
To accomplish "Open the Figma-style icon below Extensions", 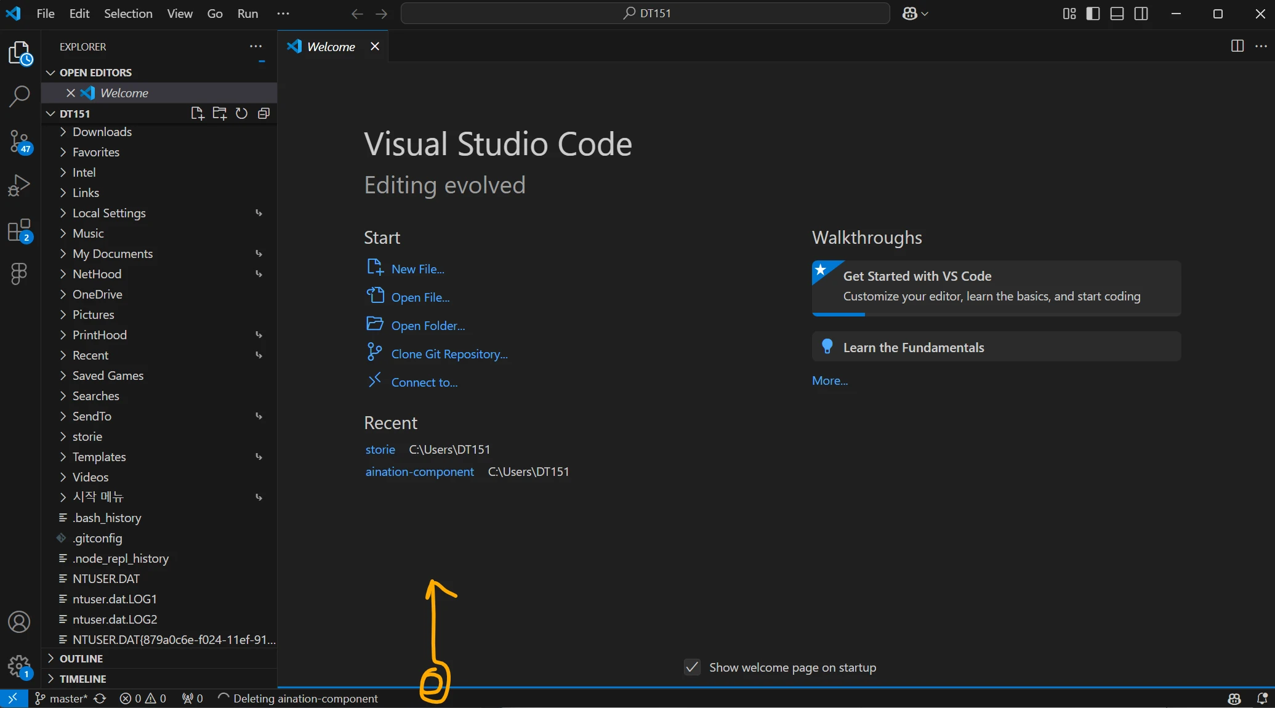I will pyautogui.click(x=20, y=274).
